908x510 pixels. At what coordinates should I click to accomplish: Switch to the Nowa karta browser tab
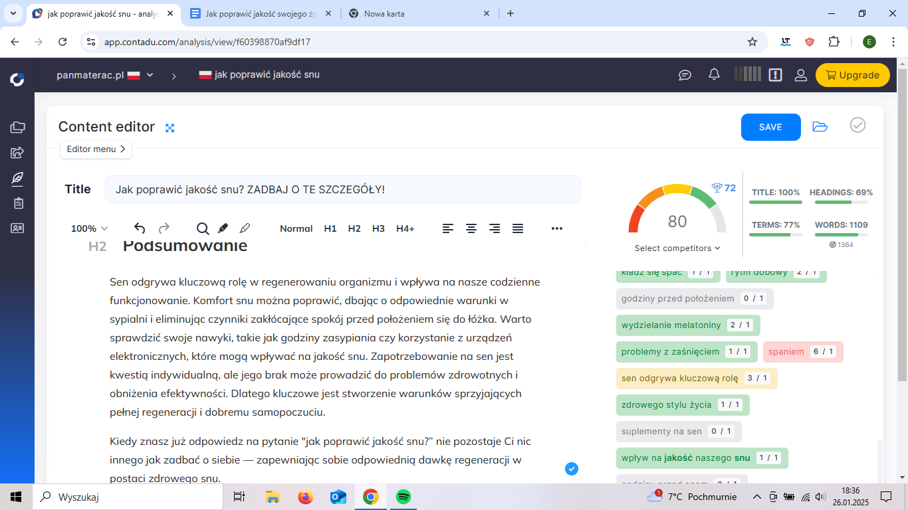coord(419,14)
